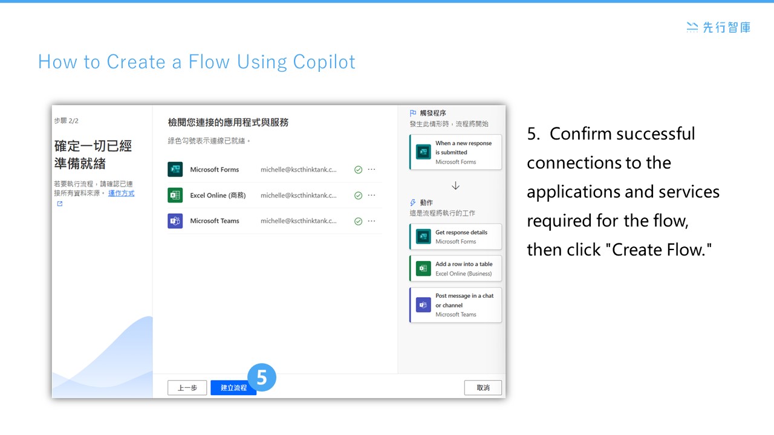Screen dimensions: 774x435
Task: Click the Microsoft Teams connection icon
Action: tap(175, 221)
